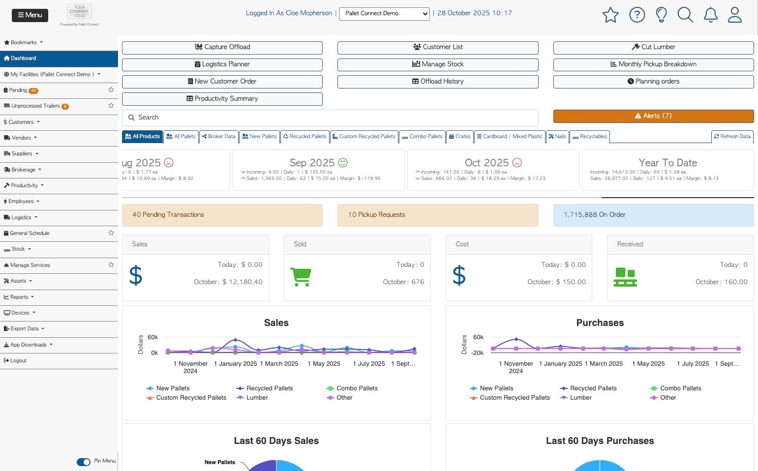The image size is (758, 471).
Task: Toggle Other color marker in Sales legend
Action: pyautogui.click(x=331, y=398)
